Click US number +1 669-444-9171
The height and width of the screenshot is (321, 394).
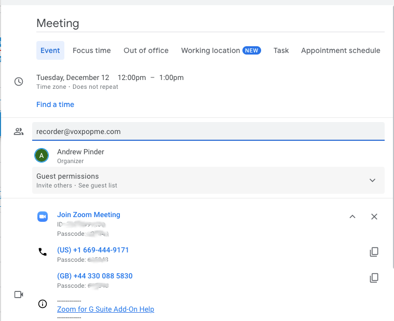click(93, 250)
